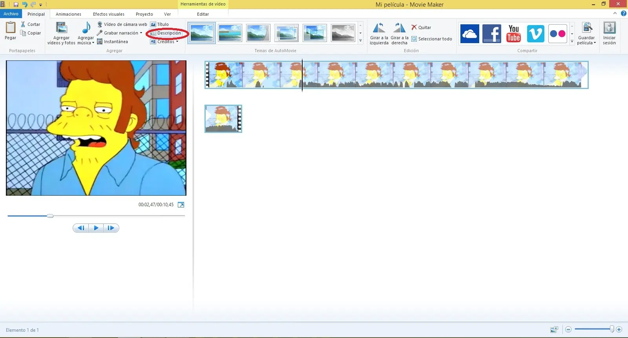Step back to the previous frame

pos(81,228)
